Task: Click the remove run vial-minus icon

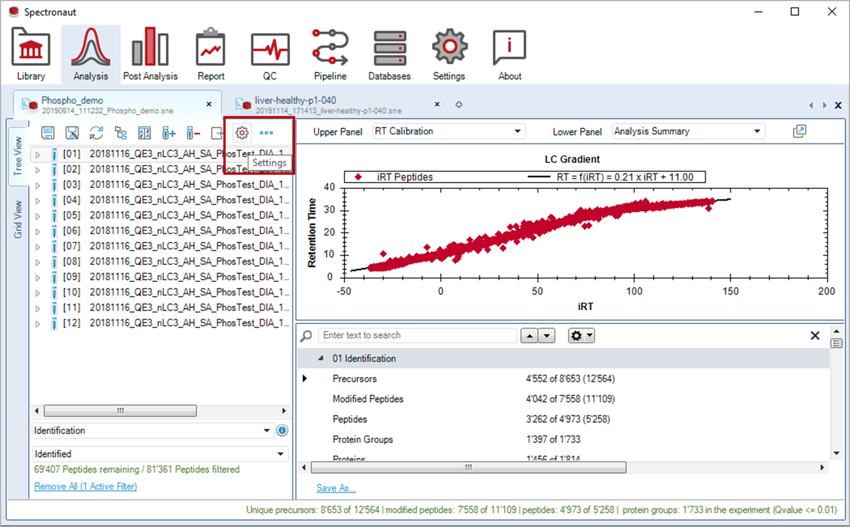Action: tap(193, 133)
